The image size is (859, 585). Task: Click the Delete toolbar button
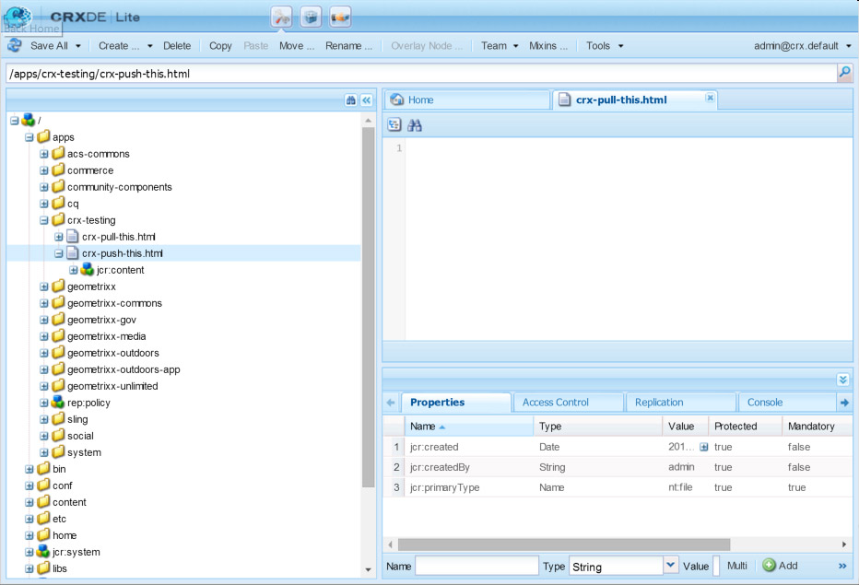177,46
